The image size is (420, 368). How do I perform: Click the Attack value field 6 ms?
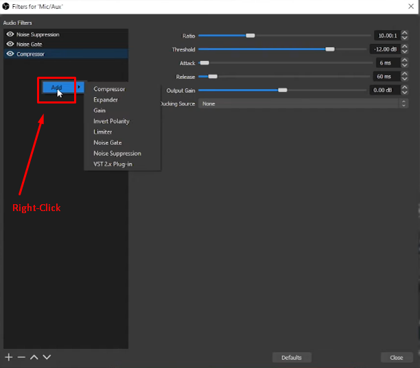pos(388,63)
